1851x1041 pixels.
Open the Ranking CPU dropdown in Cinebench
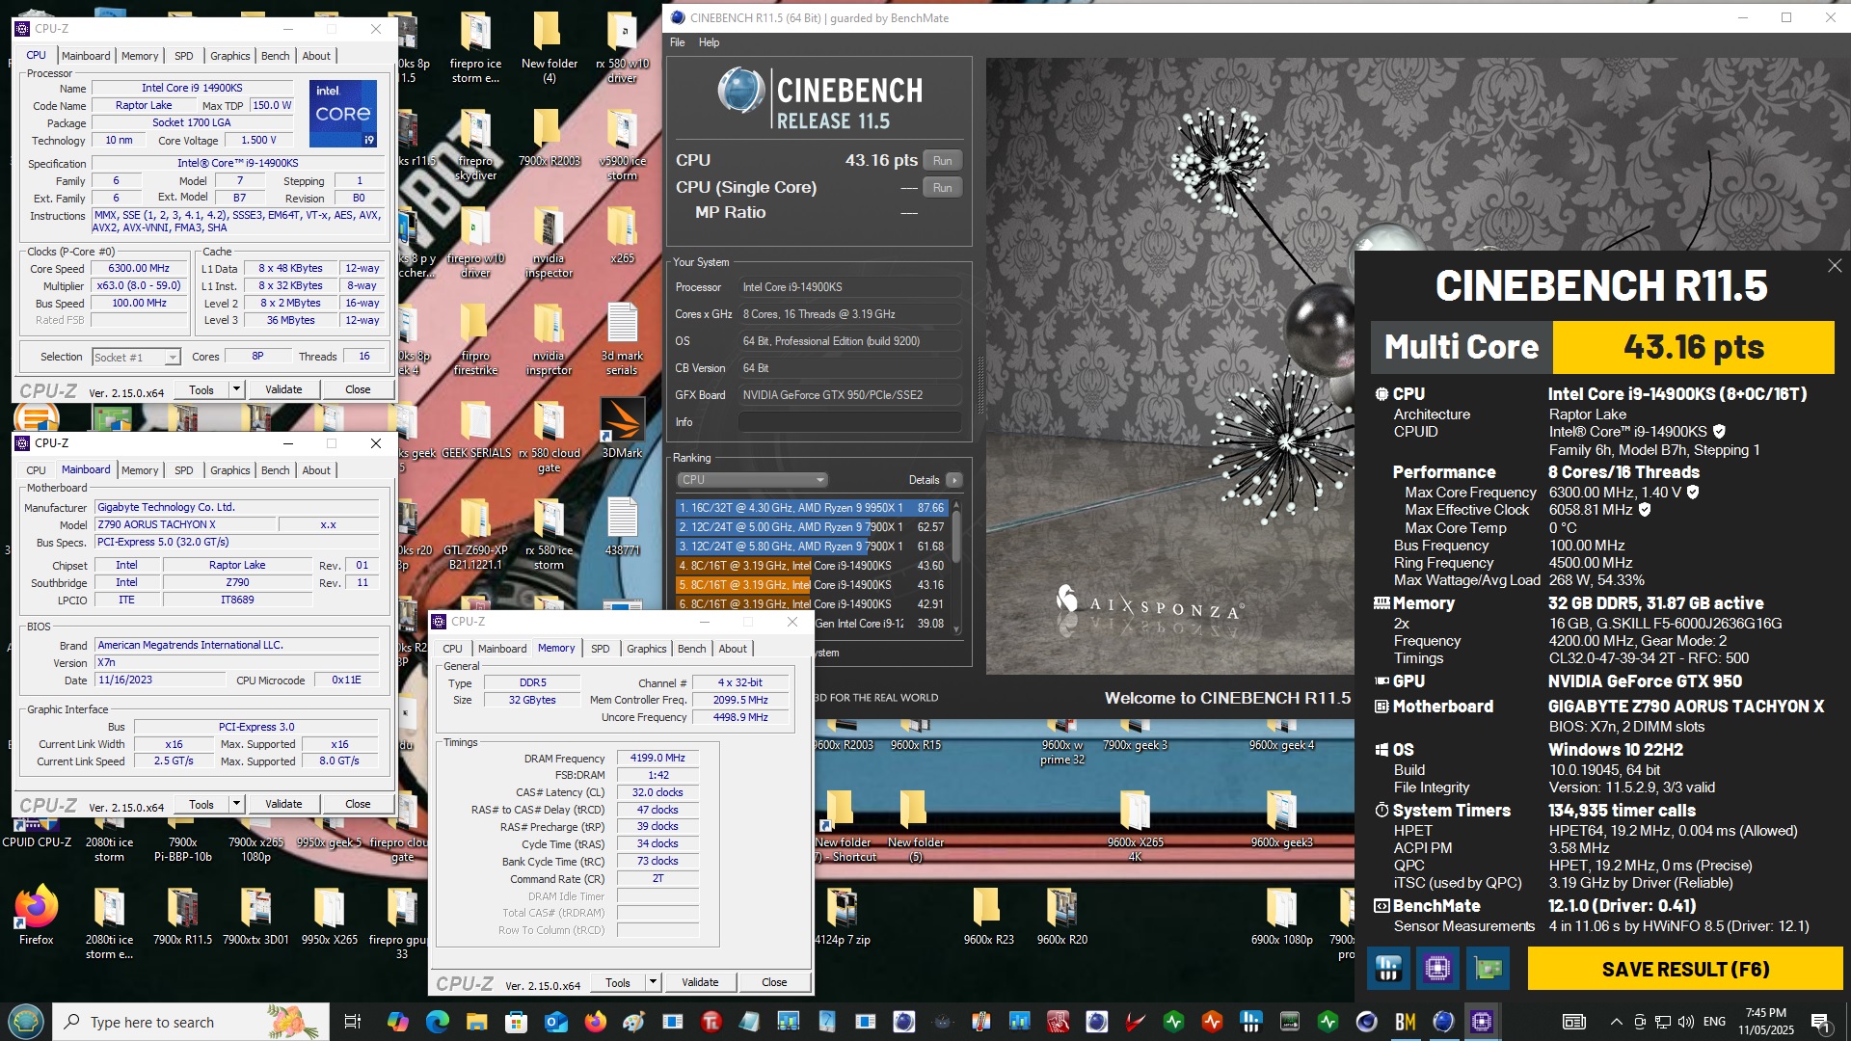752,480
